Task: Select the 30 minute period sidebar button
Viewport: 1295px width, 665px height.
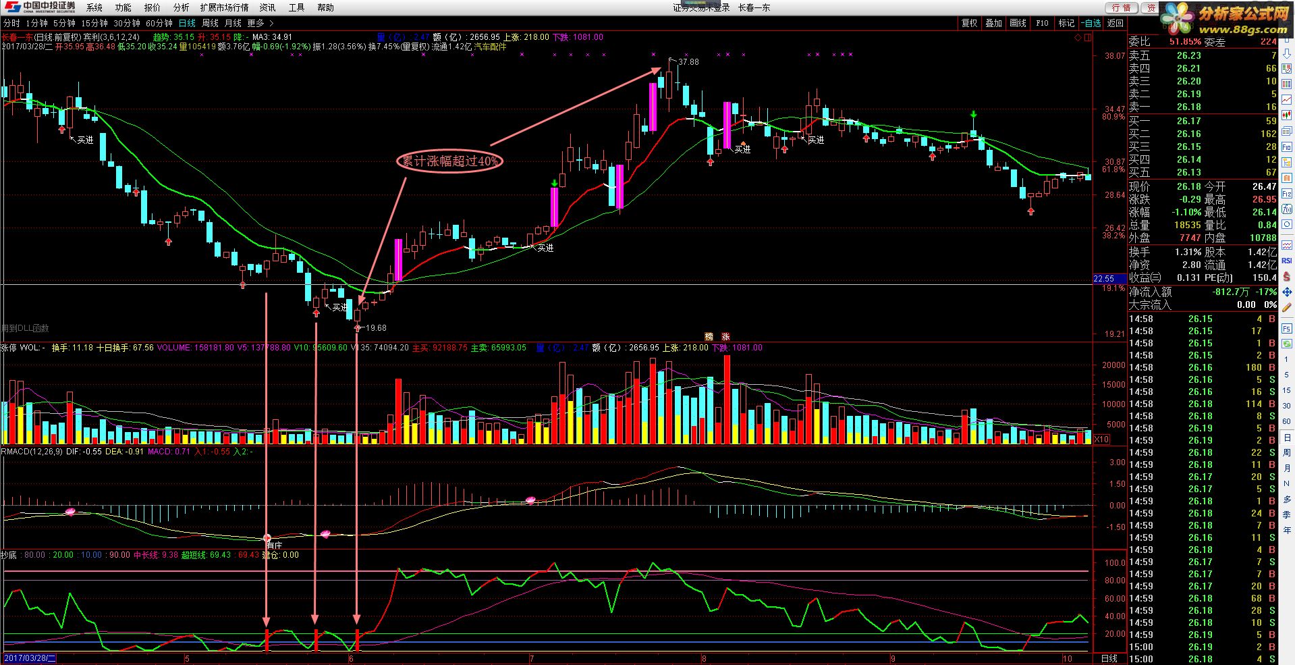Action: tap(1287, 406)
